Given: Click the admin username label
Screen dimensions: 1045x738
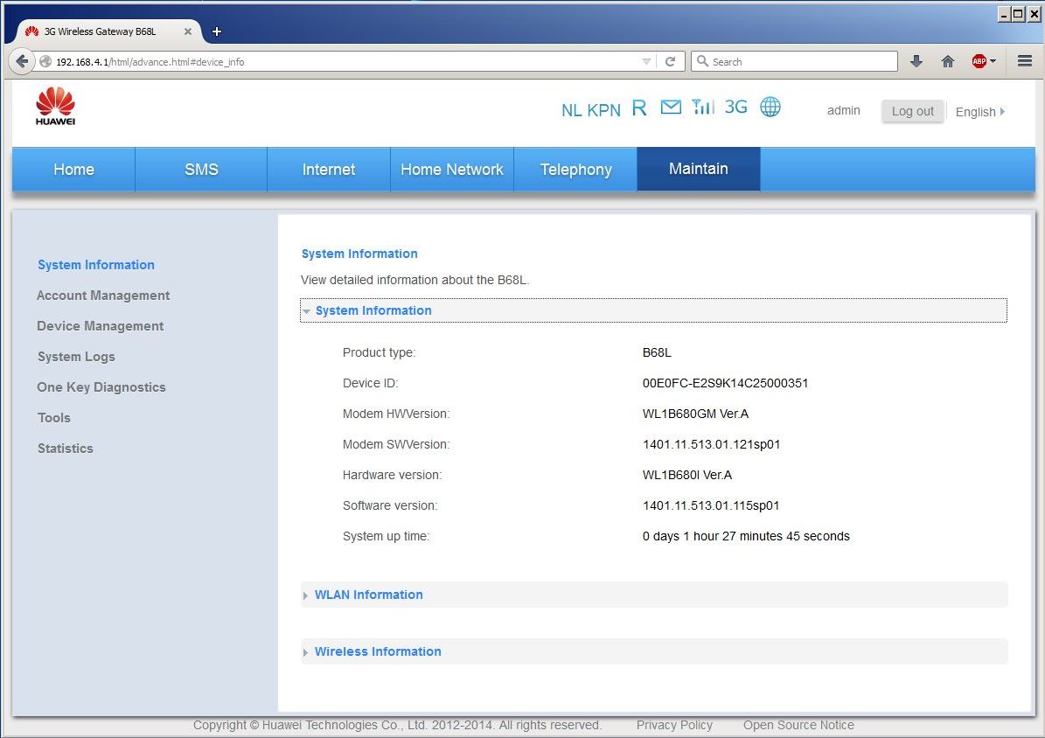Looking at the screenshot, I should tap(843, 111).
